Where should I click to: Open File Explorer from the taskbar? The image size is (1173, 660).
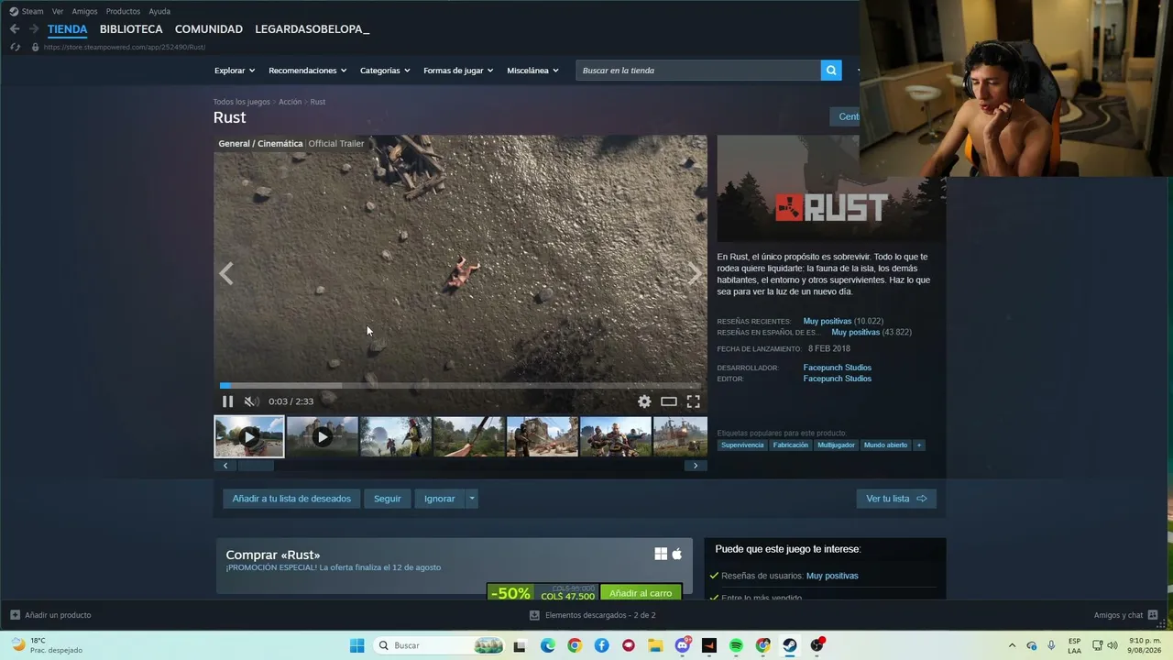click(655, 645)
